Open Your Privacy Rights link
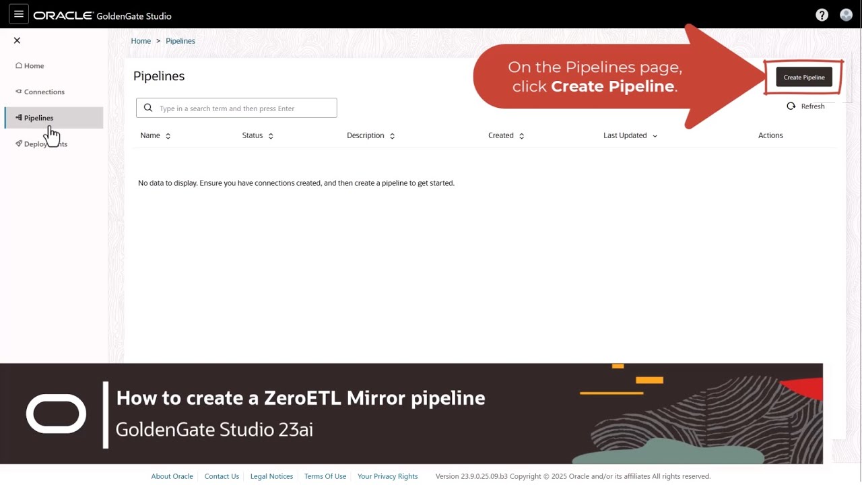Image resolution: width=862 pixels, height=485 pixels. point(388,476)
